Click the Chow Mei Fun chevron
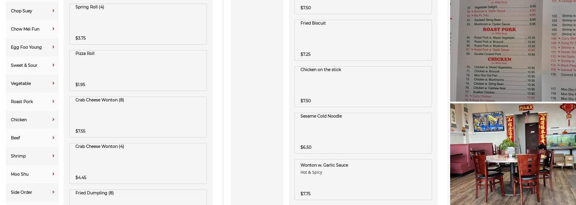576x205 pixels. tap(53, 29)
